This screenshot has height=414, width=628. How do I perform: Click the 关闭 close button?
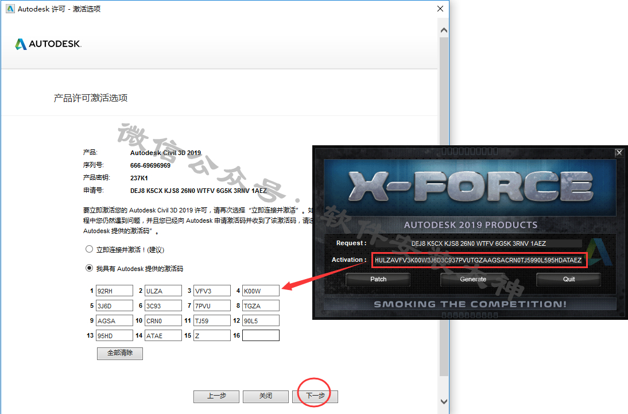[266, 396]
